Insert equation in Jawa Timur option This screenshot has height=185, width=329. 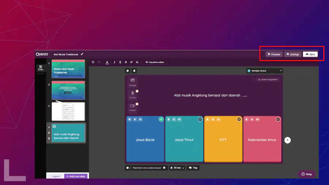click(179, 119)
